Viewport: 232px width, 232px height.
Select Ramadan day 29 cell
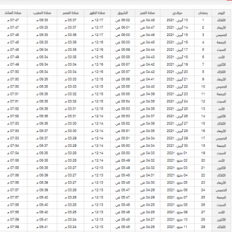(203, 227)
